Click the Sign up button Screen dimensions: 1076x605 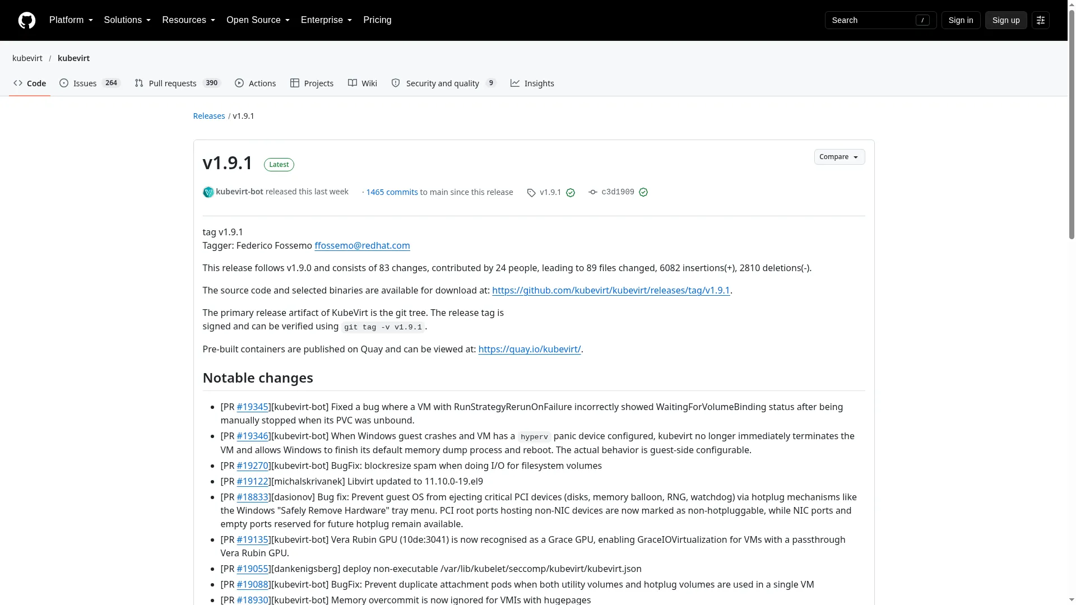[1006, 20]
